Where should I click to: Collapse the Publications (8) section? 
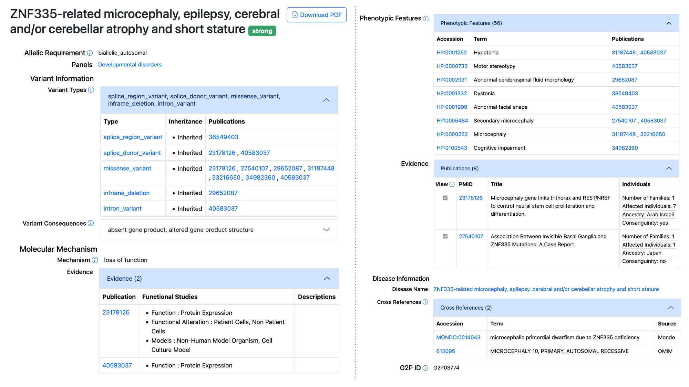tap(669, 169)
